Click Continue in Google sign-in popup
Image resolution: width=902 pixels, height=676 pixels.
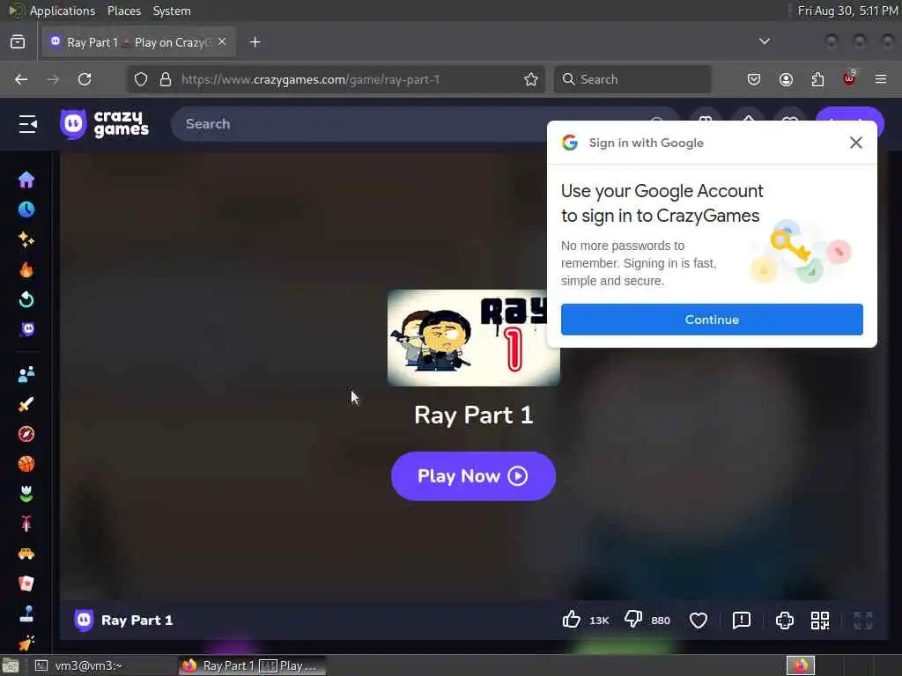[x=712, y=320]
